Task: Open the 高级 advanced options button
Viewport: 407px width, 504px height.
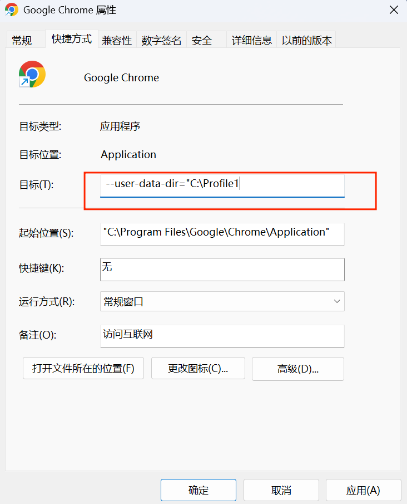Action: (298, 369)
